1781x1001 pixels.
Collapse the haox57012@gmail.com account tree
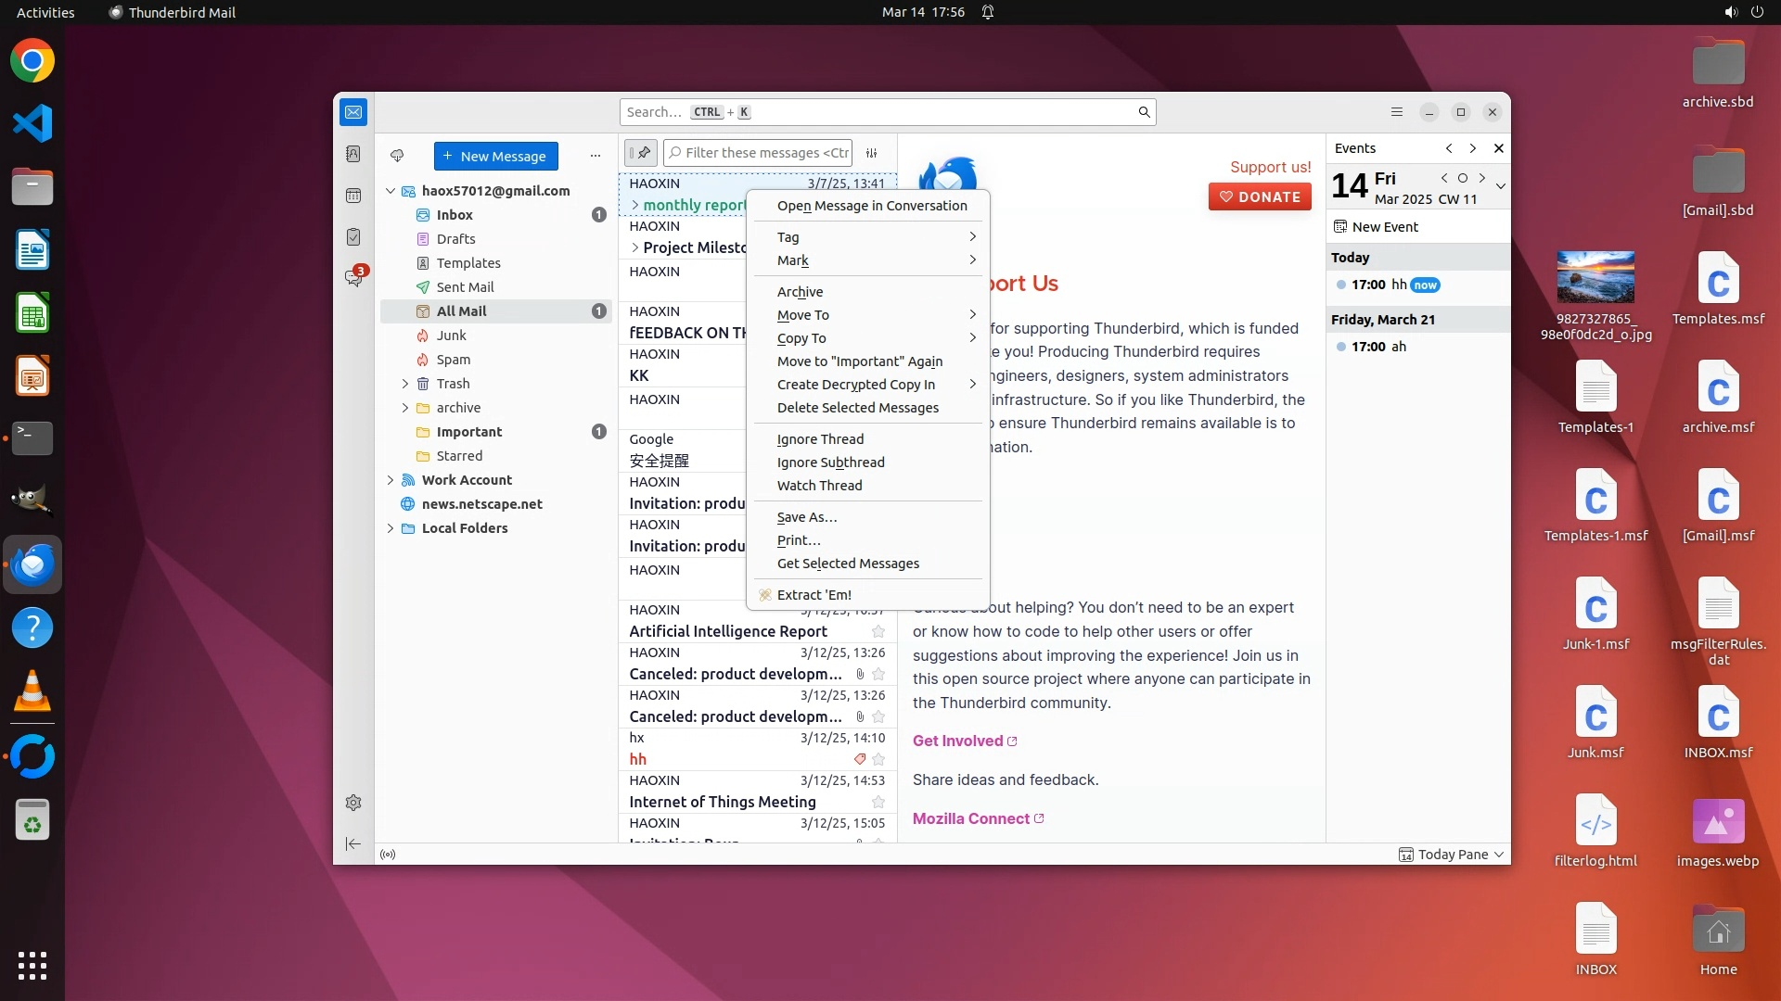point(391,191)
